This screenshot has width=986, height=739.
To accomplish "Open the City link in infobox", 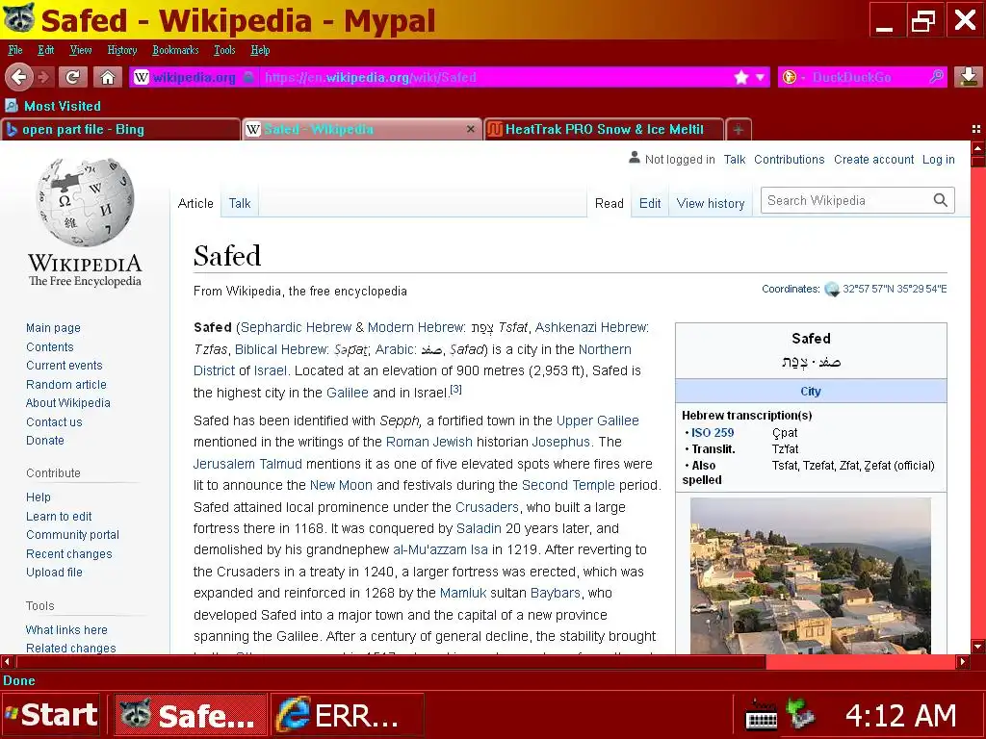I will coord(811,391).
